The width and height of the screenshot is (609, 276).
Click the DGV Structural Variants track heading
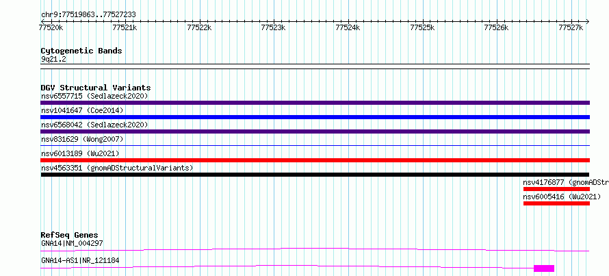(x=96, y=88)
